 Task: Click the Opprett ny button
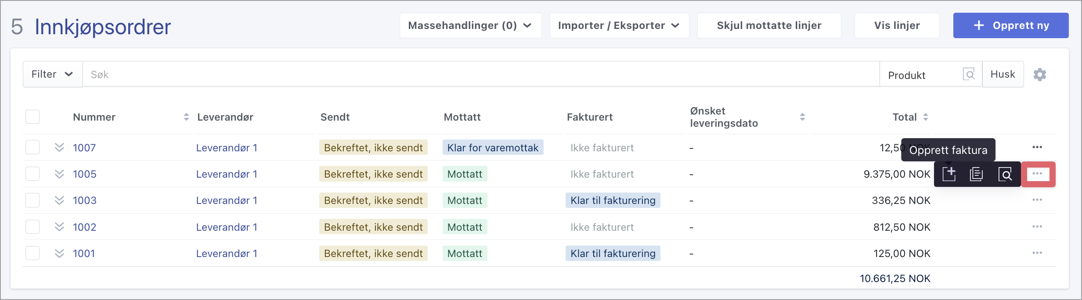tap(1010, 25)
